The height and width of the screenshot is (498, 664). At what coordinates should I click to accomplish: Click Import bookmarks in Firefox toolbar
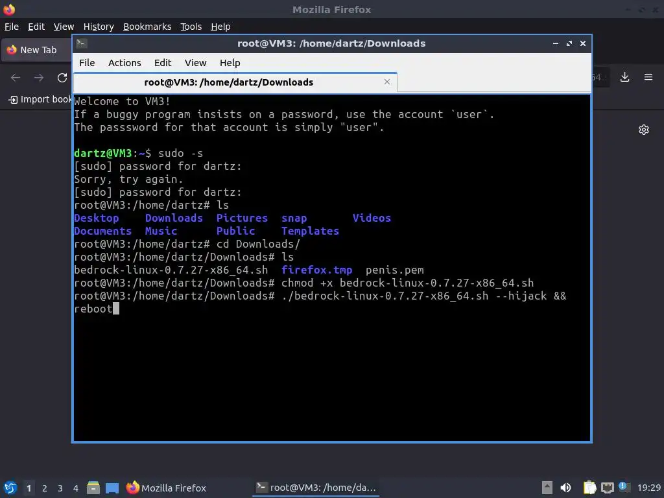coord(40,99)
